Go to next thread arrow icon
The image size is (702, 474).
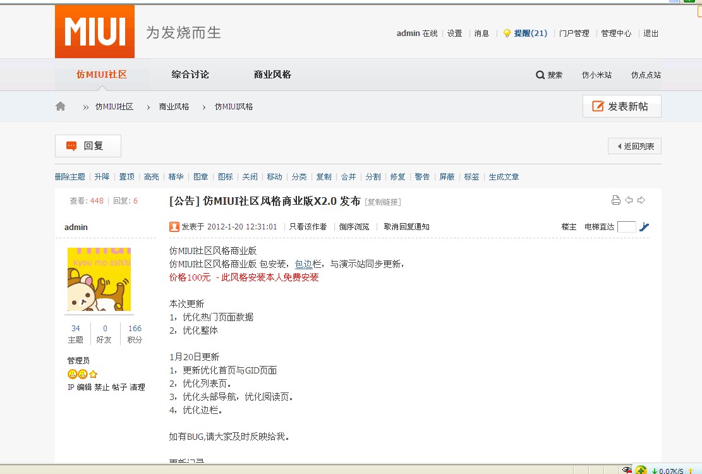tap(641, 200)
